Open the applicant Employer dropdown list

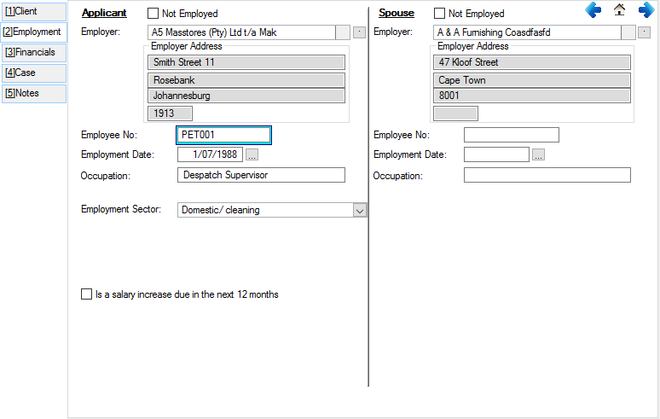point(343,32)
